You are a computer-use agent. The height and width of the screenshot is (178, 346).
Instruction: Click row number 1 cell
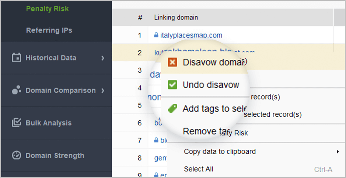click(140, 35)
